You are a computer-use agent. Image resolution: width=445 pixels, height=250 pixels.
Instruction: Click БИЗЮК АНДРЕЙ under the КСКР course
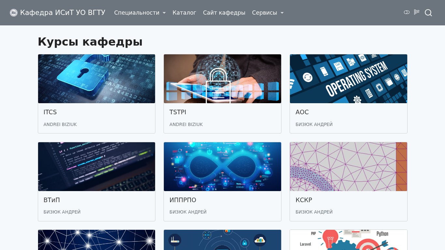[314, 212]
